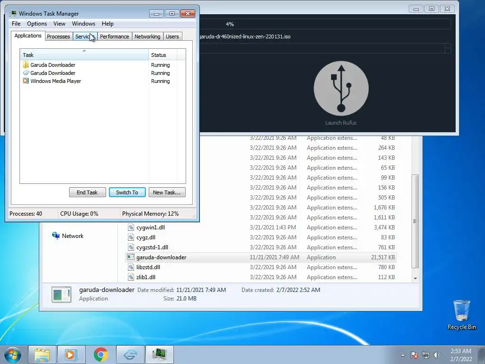Click the garuda-dr460nized-linux-zen-220131.iso filename text
This screenshot has height=364, width=485.
pos(245,36)
